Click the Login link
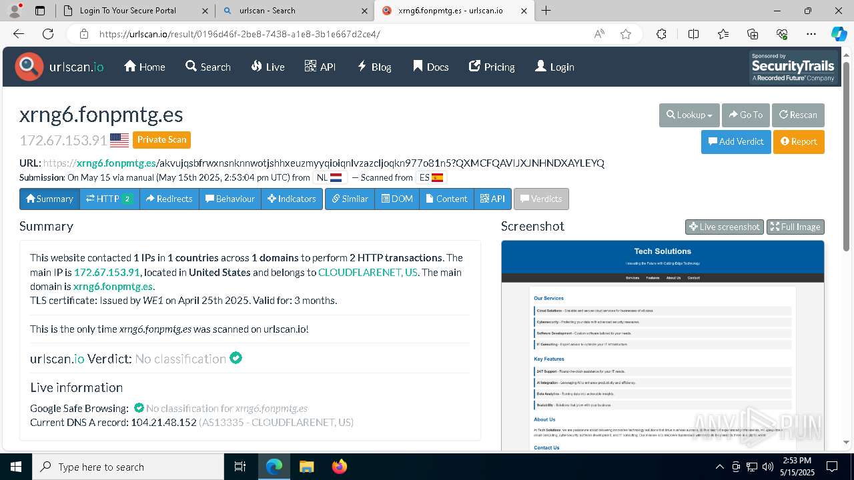 click(554, 67)
